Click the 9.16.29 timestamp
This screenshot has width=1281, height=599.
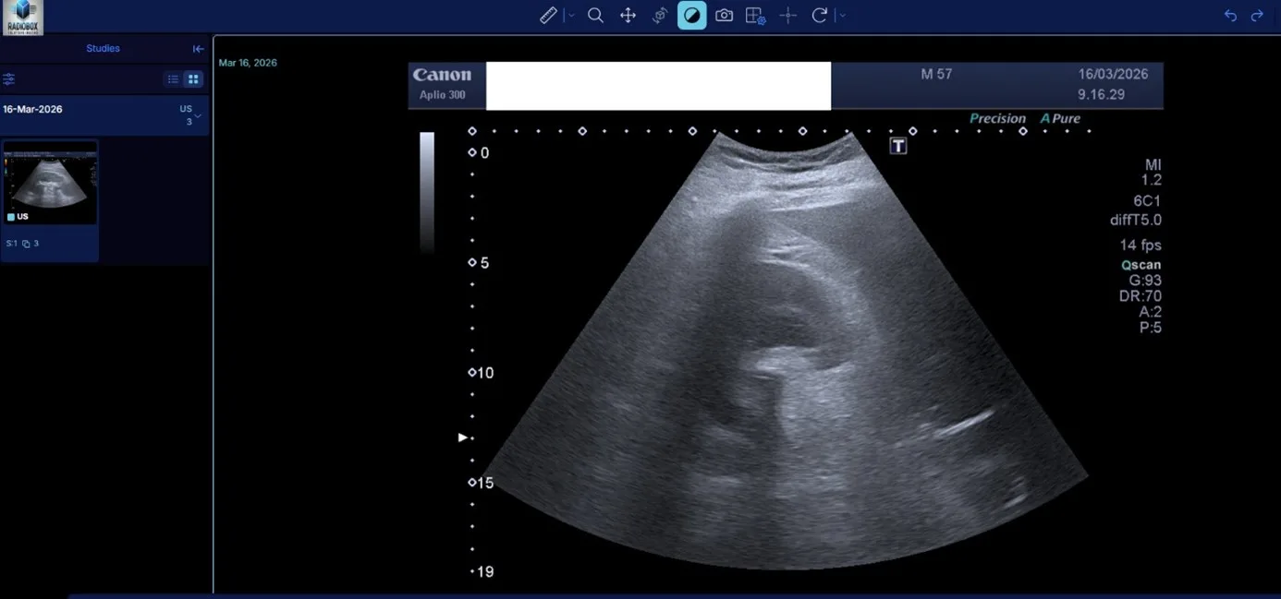(x=1100, y=94)
